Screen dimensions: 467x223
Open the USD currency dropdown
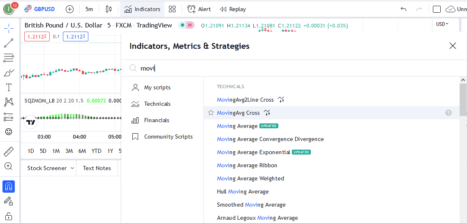click(442, 24)
